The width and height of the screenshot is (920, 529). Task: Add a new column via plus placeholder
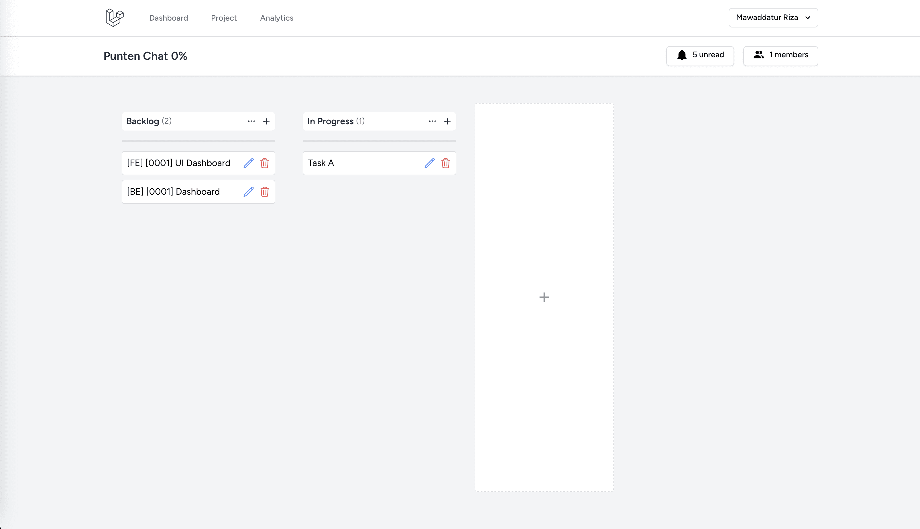tap(544, 297)
